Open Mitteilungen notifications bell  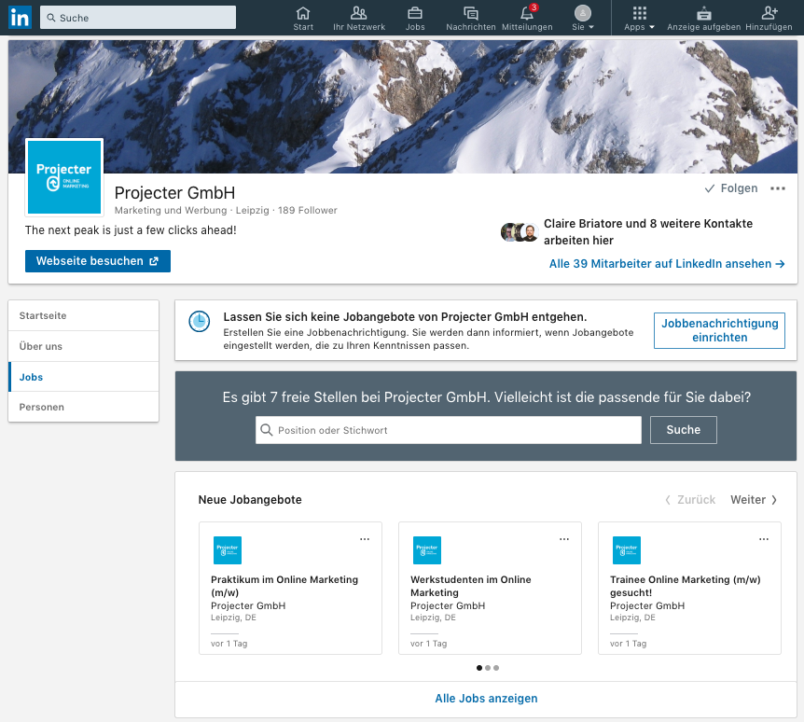[527, 19]
